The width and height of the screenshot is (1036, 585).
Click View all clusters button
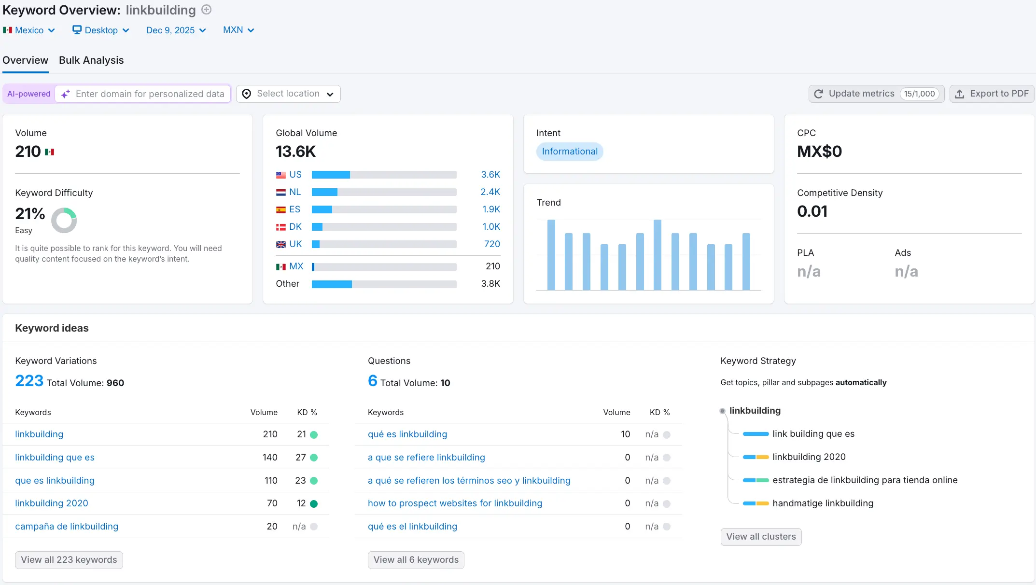coord(761,537)
